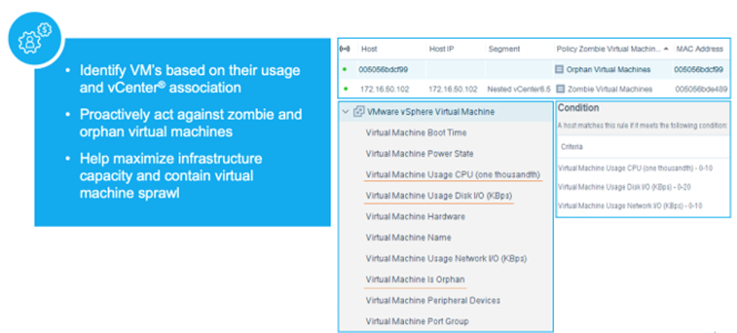The height and width of the screenshot is (333, 737).
Task: Select the Usage Network I/O 0-10 criteria row
Action: coord(628,206)
